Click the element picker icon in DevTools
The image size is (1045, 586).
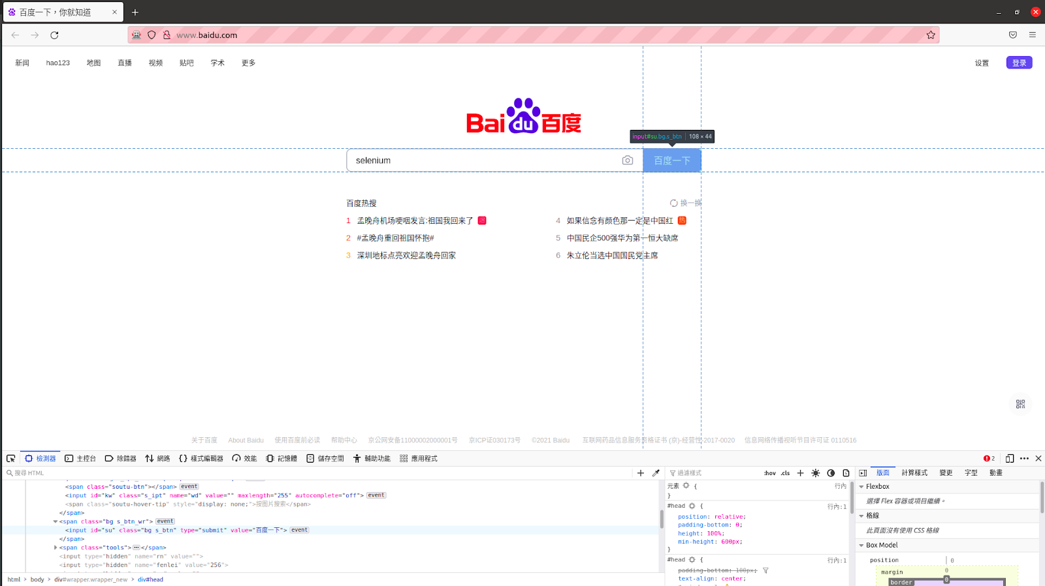click(11, 459)
